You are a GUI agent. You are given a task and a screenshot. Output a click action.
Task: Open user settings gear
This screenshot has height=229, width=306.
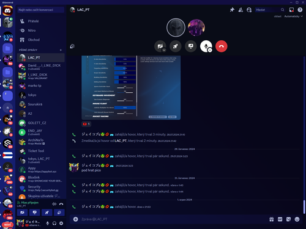tap(61, 224)
